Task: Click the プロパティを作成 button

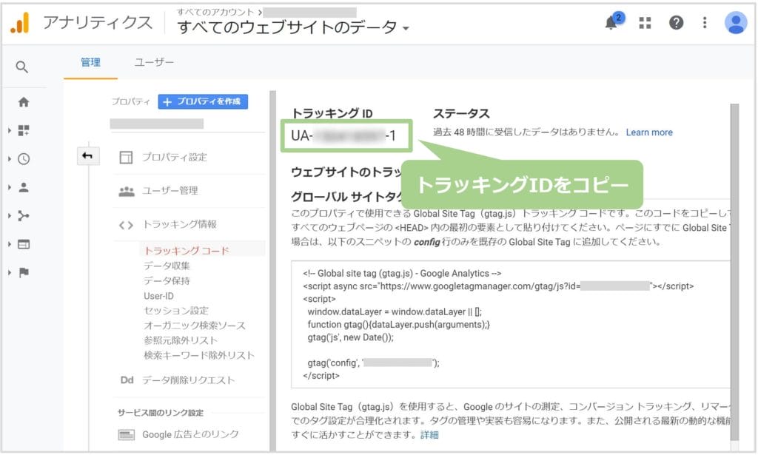Action: tap(203, 101)
